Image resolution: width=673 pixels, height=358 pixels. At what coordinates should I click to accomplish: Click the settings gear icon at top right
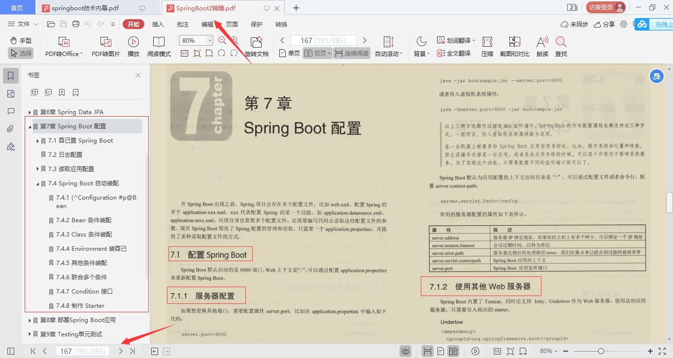[x=624, y=24]
